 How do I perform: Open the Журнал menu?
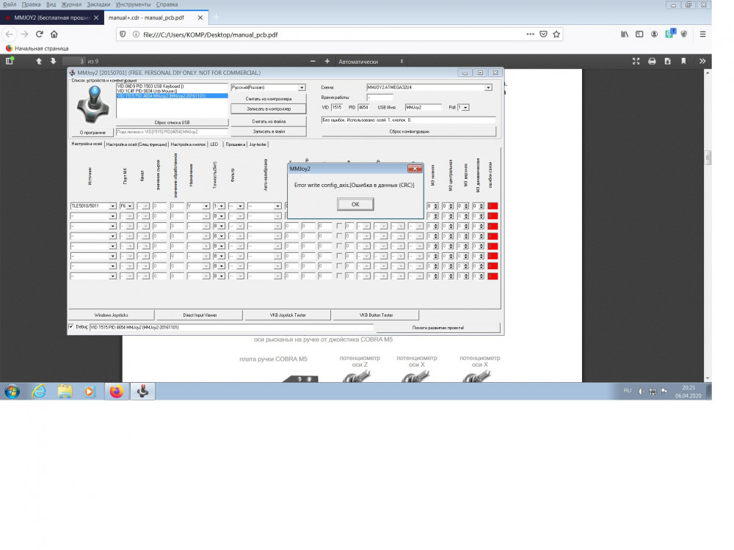click(x=71, y=4)
